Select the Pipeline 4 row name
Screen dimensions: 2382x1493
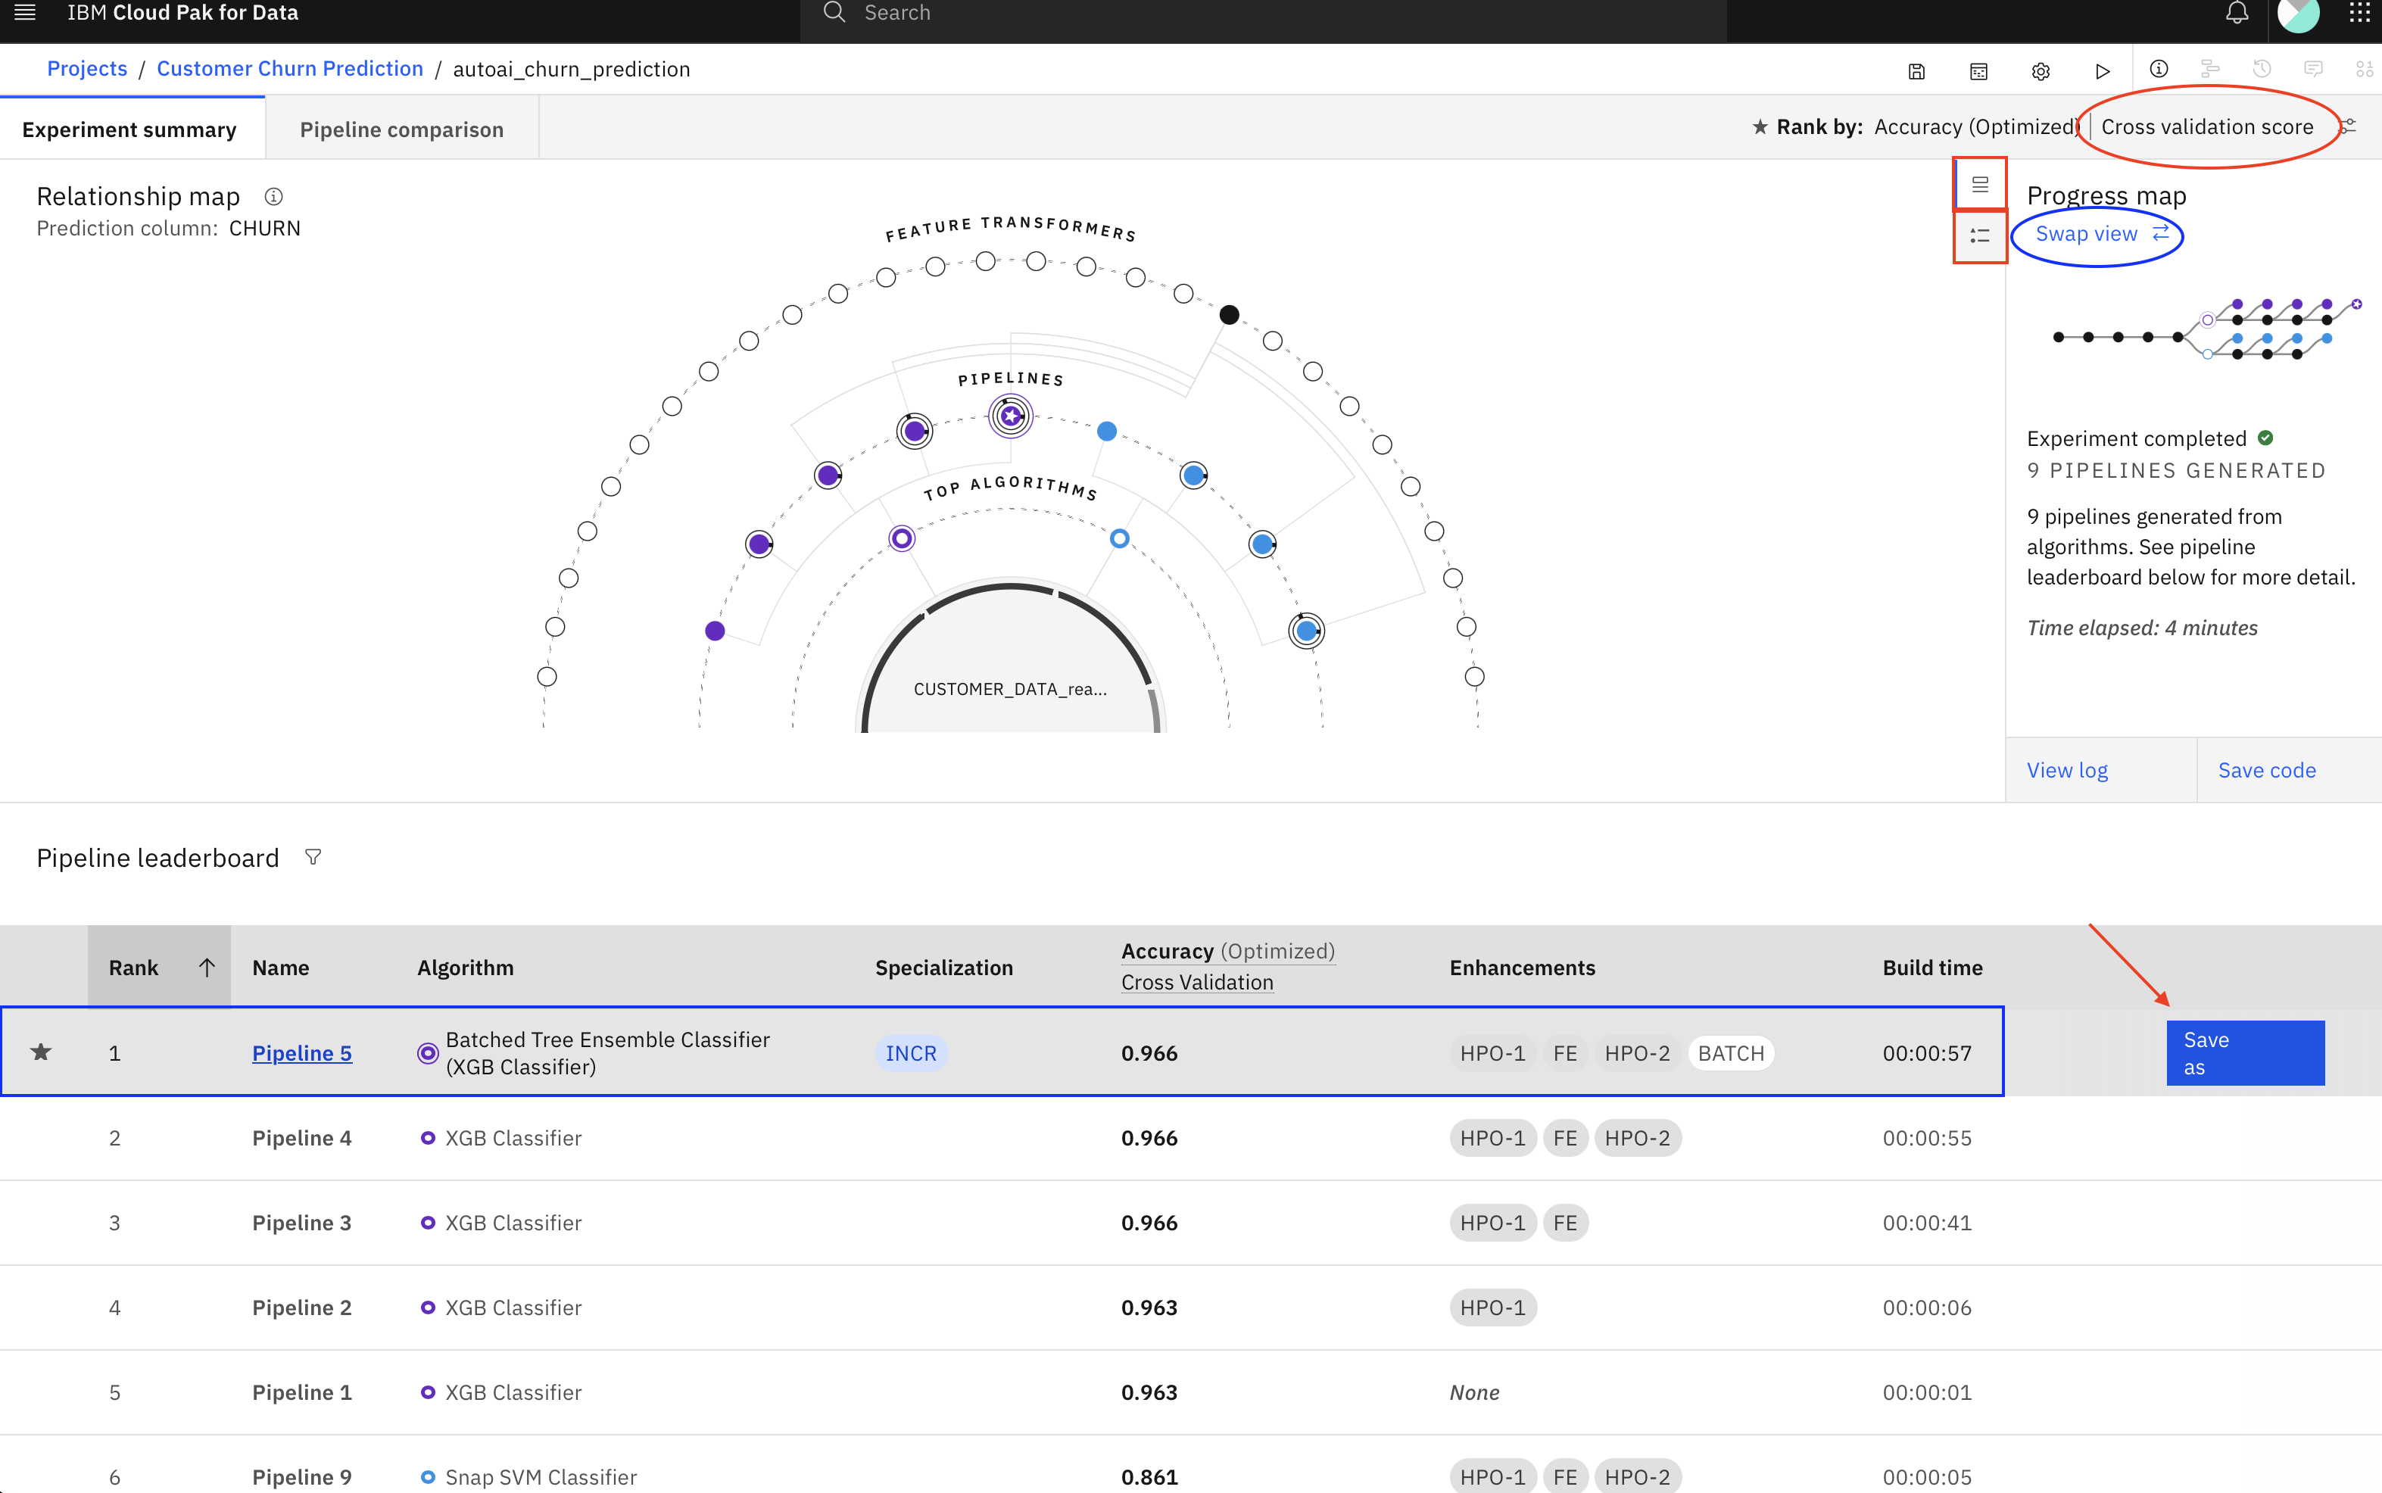[301, 1137]
